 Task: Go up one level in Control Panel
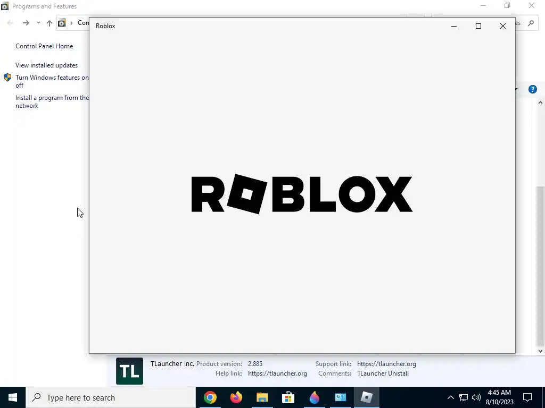coord(49,23)
